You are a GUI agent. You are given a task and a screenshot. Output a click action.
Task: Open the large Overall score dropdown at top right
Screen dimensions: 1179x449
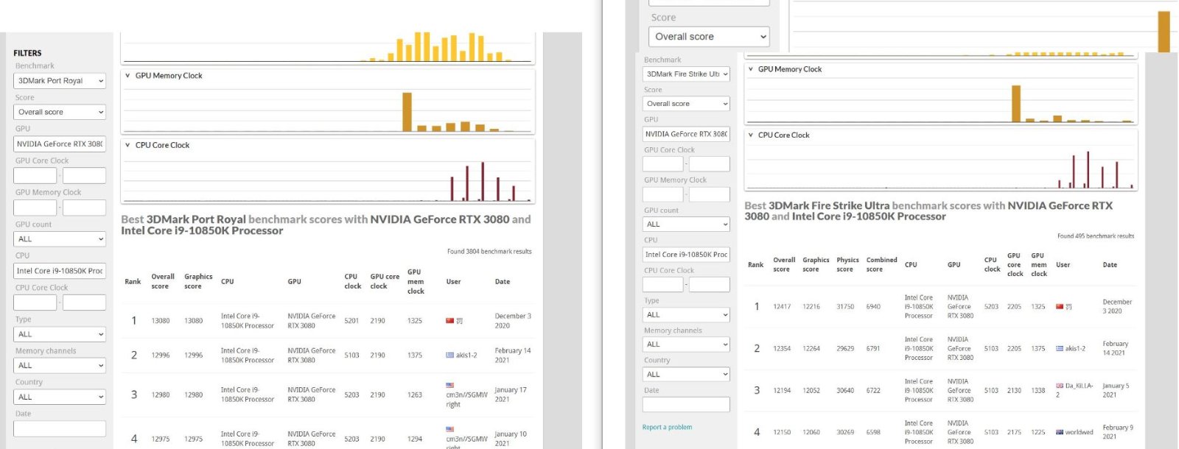point(709,37)
